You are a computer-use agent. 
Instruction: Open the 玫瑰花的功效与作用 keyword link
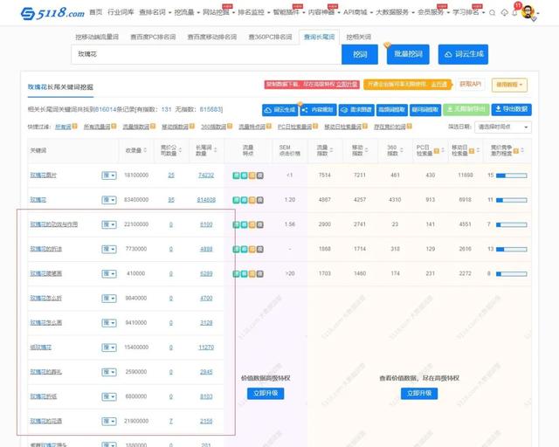coord(54,224)
